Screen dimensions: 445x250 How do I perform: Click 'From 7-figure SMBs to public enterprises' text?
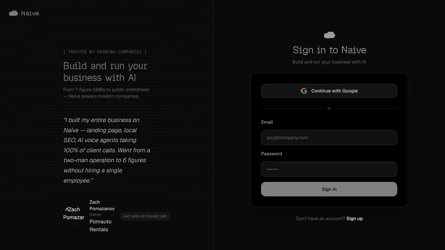[106, 93]
